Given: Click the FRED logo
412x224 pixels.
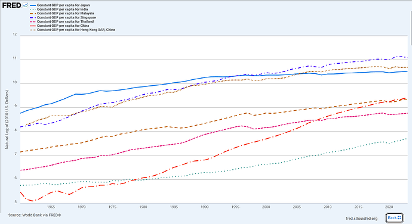Looking at the screenshot, I should 11,5.
